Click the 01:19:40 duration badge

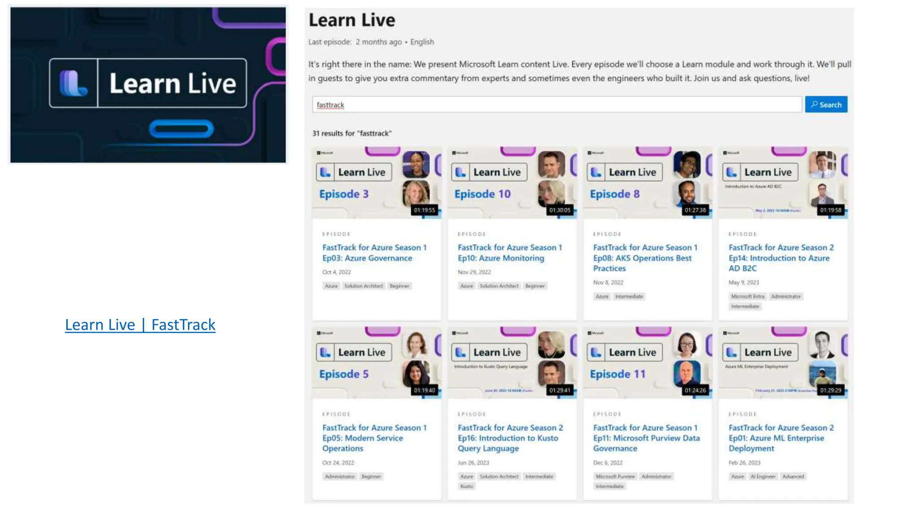pos(424,390)
